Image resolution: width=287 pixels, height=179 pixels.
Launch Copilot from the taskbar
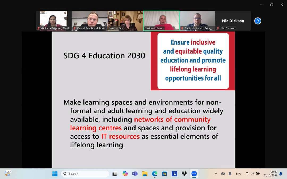click(125, 174)
